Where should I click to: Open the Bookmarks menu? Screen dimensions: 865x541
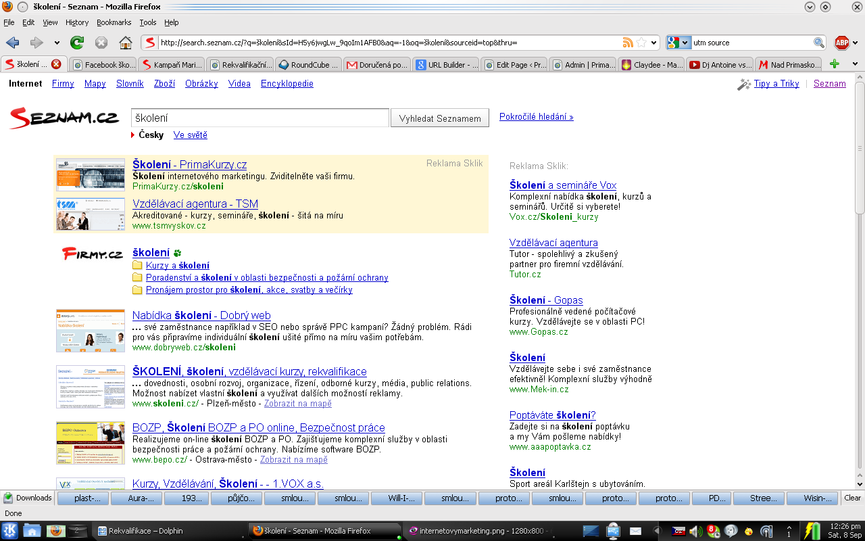(114, 22)
